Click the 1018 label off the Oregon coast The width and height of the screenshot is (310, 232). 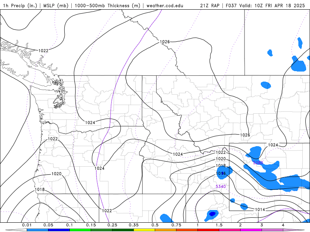40,189
